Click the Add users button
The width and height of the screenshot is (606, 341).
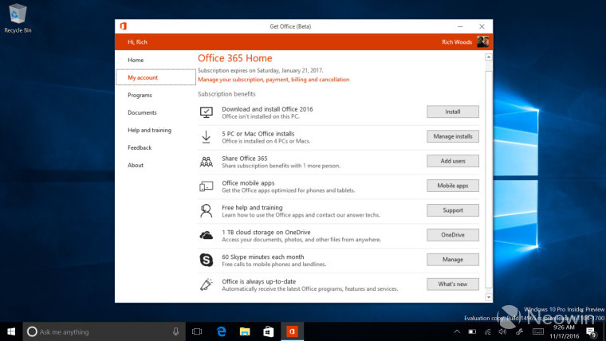tap(453, 161)
